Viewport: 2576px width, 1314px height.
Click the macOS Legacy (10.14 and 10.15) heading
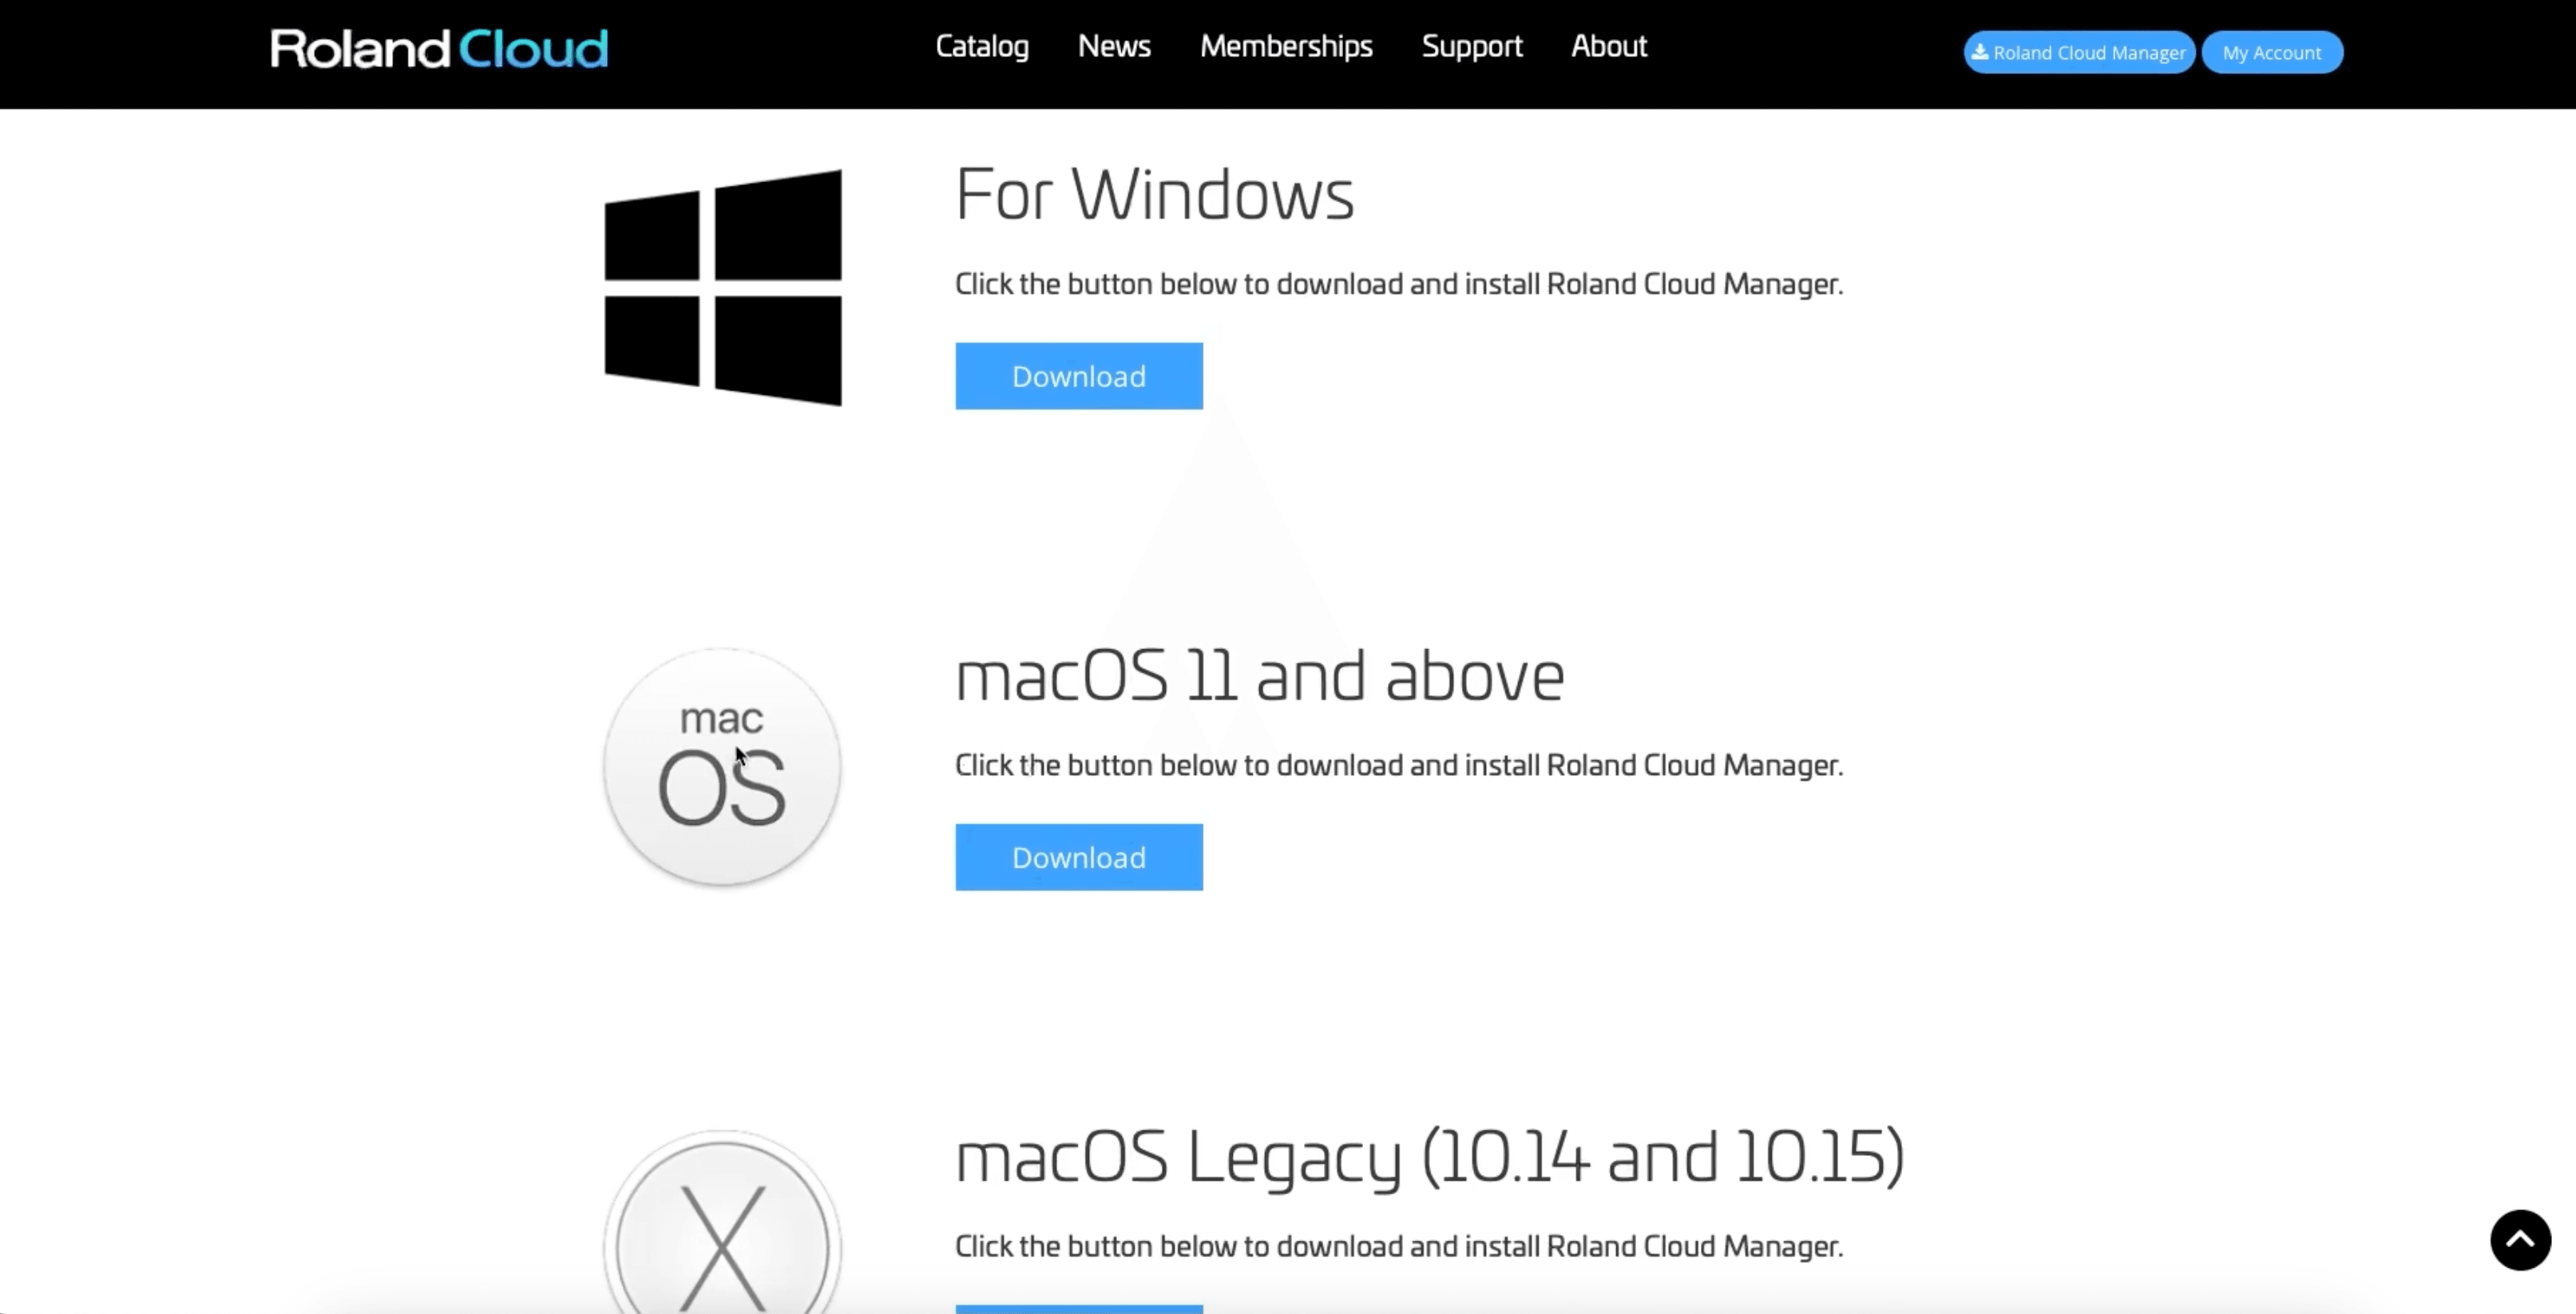coord(1429,1157)
